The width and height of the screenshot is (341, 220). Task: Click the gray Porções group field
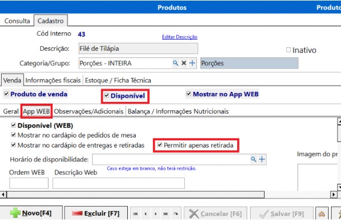[x=249, y=63]
